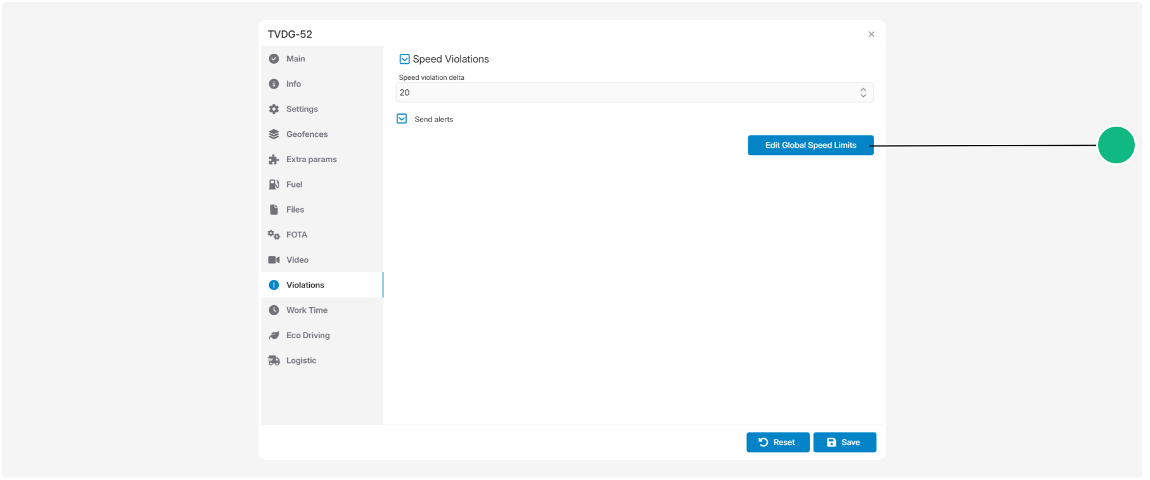Screen dimensions: 1150x480
Task: Uncheck the Send alerts checkbox
Action: 402,119
